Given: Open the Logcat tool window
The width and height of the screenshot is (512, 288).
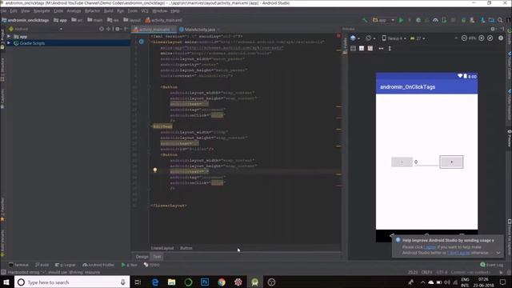Looking at the screenshot, I should (x=66, y=265).
